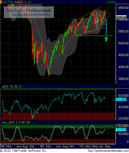Image resolution: width=129 pixels, height=153 pixels.
Task: Click the 5500,00 price axis label
Action: 123,31
